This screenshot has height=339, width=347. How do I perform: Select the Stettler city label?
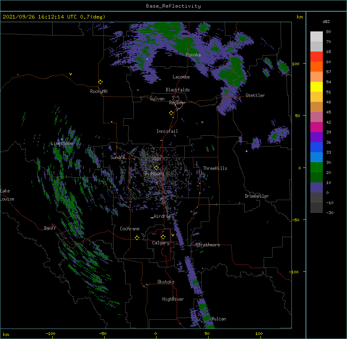point(255,95)
